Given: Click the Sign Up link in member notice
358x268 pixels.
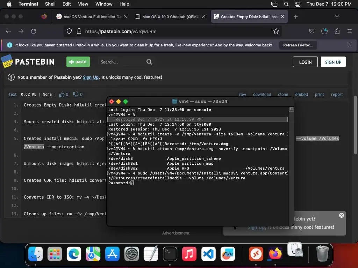Looking at the screenshot, I should click(x=91, y=77).
